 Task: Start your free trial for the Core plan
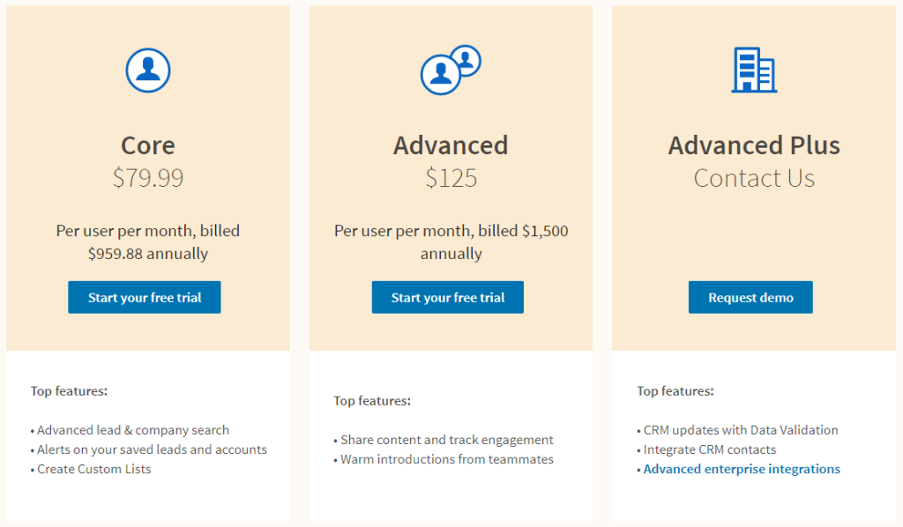click(144, 297)
